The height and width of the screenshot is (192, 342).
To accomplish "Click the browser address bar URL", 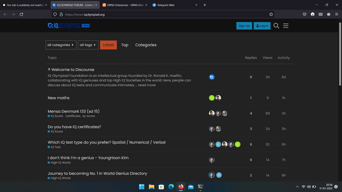I will point(85,14).
